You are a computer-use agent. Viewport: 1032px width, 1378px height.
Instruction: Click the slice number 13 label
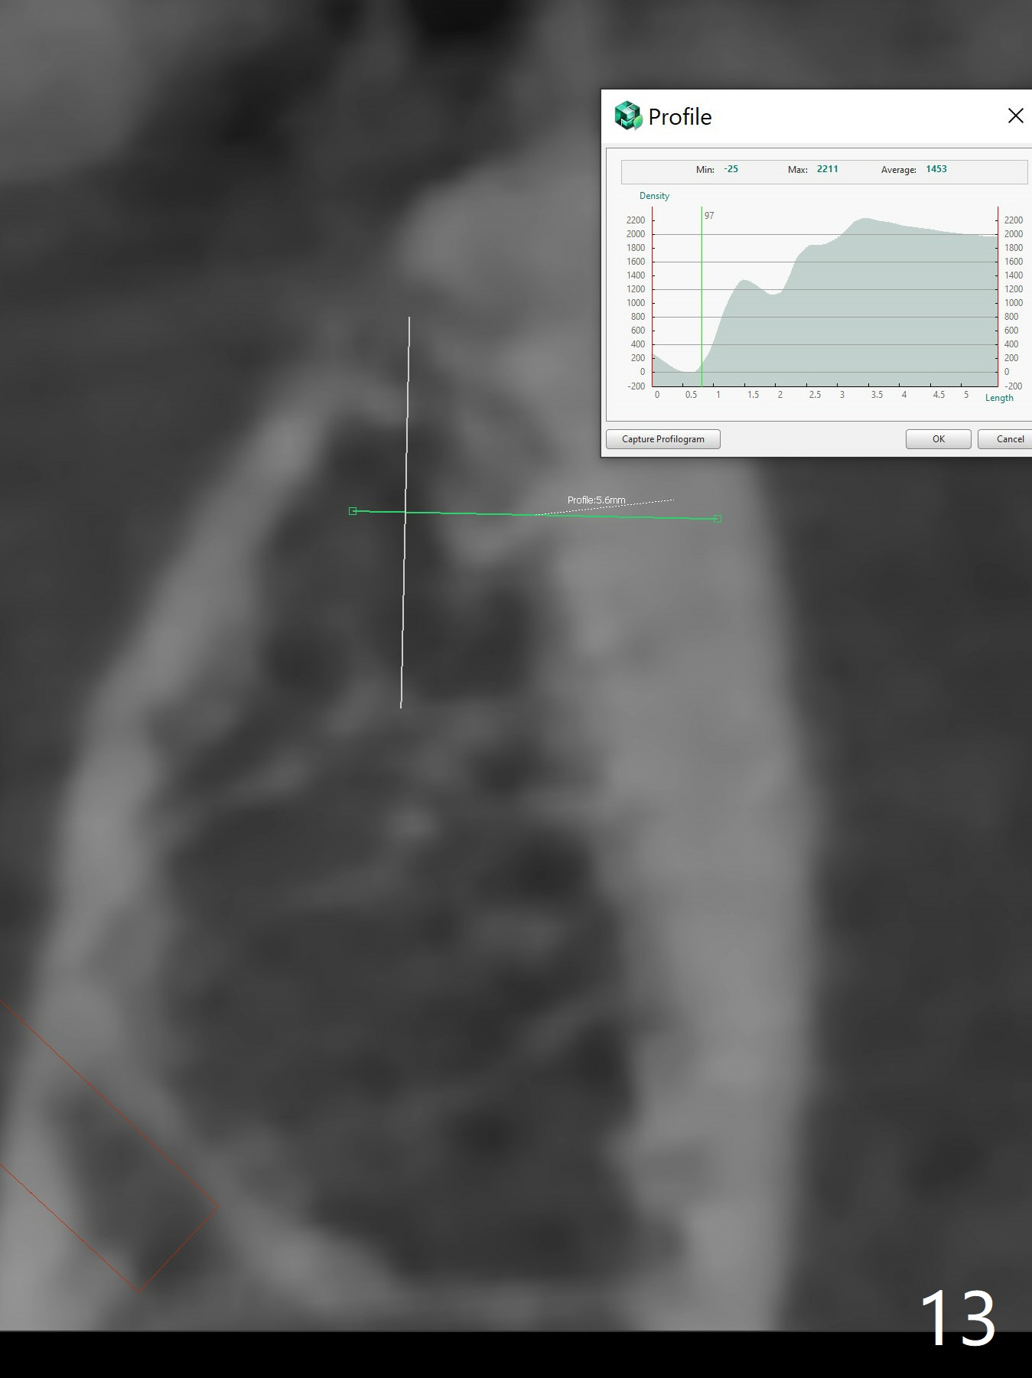tap(957, 1318)
